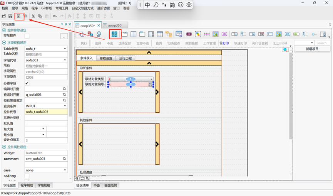Insert the slider widget
The height and width of the screenshot is (196, 333).
click(314, 34)
